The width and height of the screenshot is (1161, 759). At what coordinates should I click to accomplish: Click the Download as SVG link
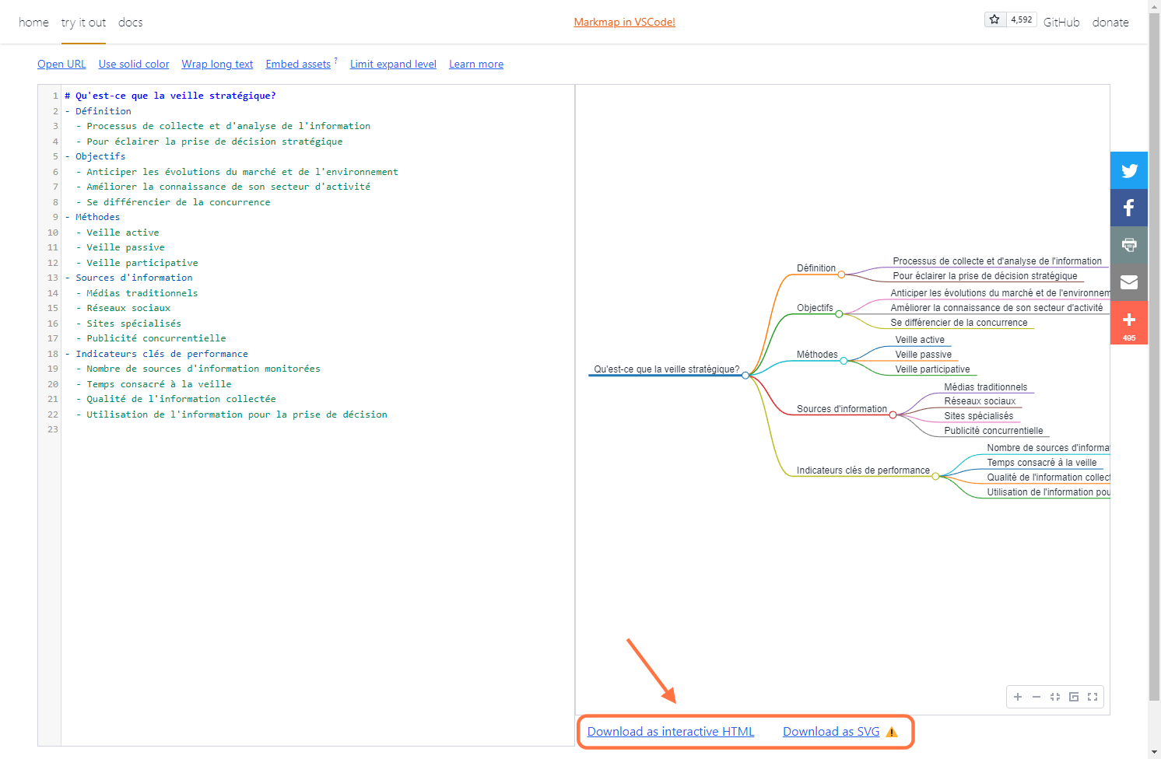click(x=831, y=732)
